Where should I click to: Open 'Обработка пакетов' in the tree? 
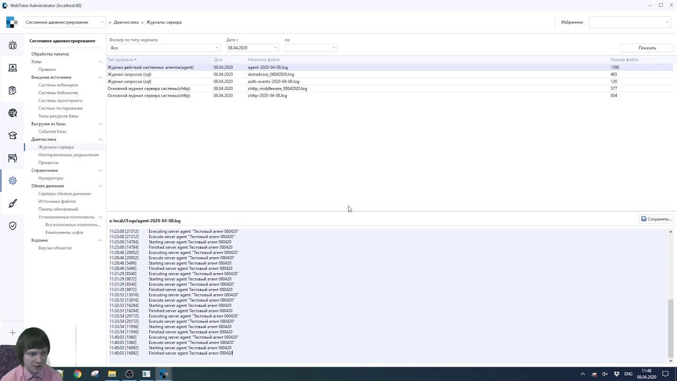click(50, 54)
